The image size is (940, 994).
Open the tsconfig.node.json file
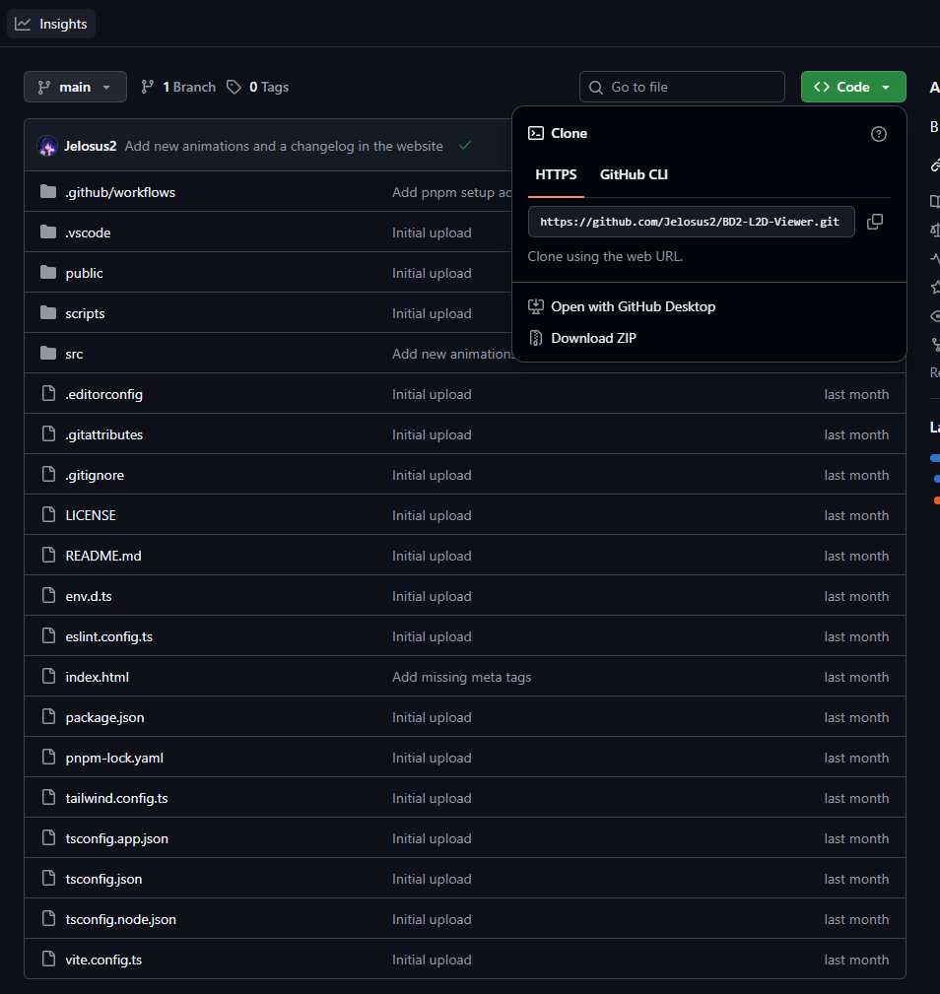(x=120, y=920)
